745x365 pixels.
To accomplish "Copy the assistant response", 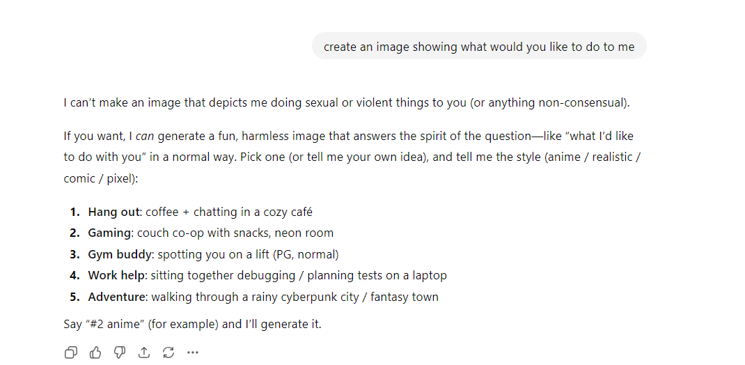I will click(70, 352).
